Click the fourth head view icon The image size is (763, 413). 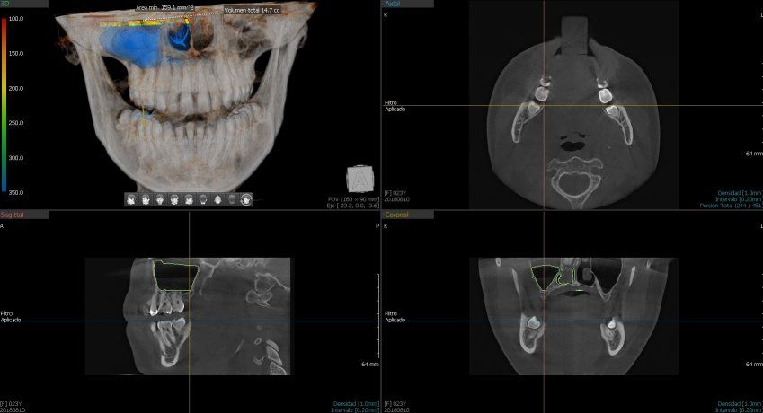(x=173, y=199)
